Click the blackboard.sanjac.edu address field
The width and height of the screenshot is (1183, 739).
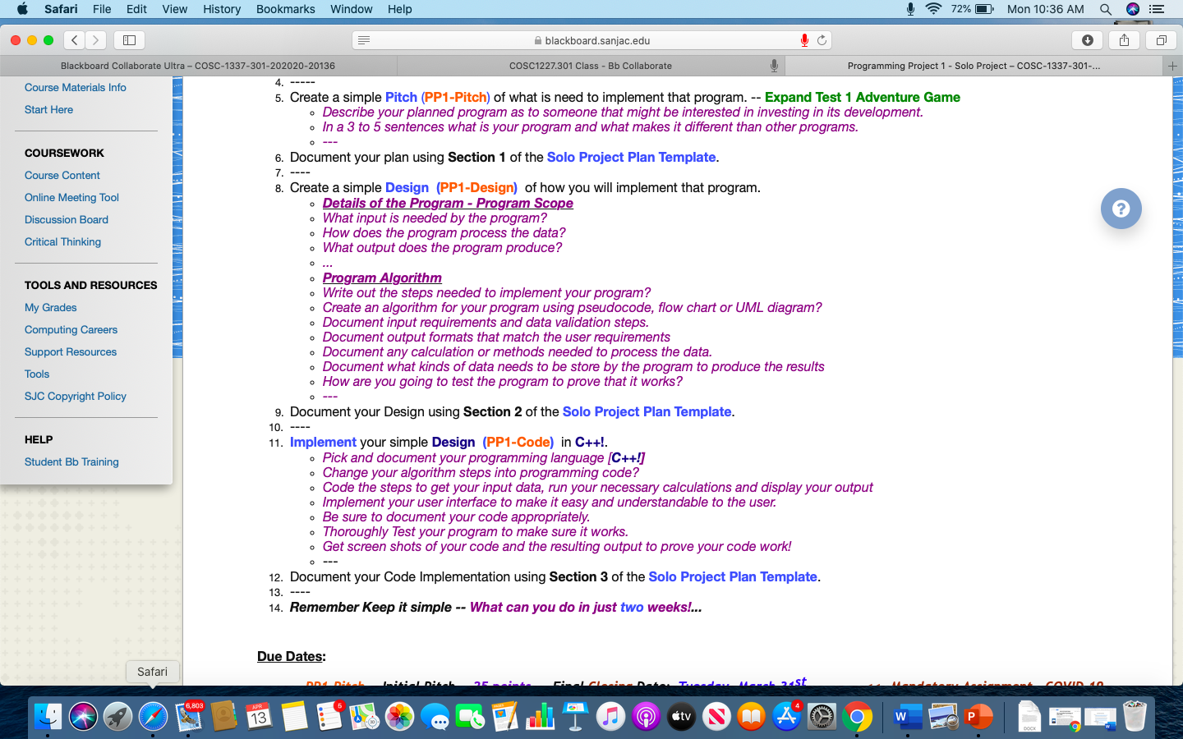[x=592, y=40]
